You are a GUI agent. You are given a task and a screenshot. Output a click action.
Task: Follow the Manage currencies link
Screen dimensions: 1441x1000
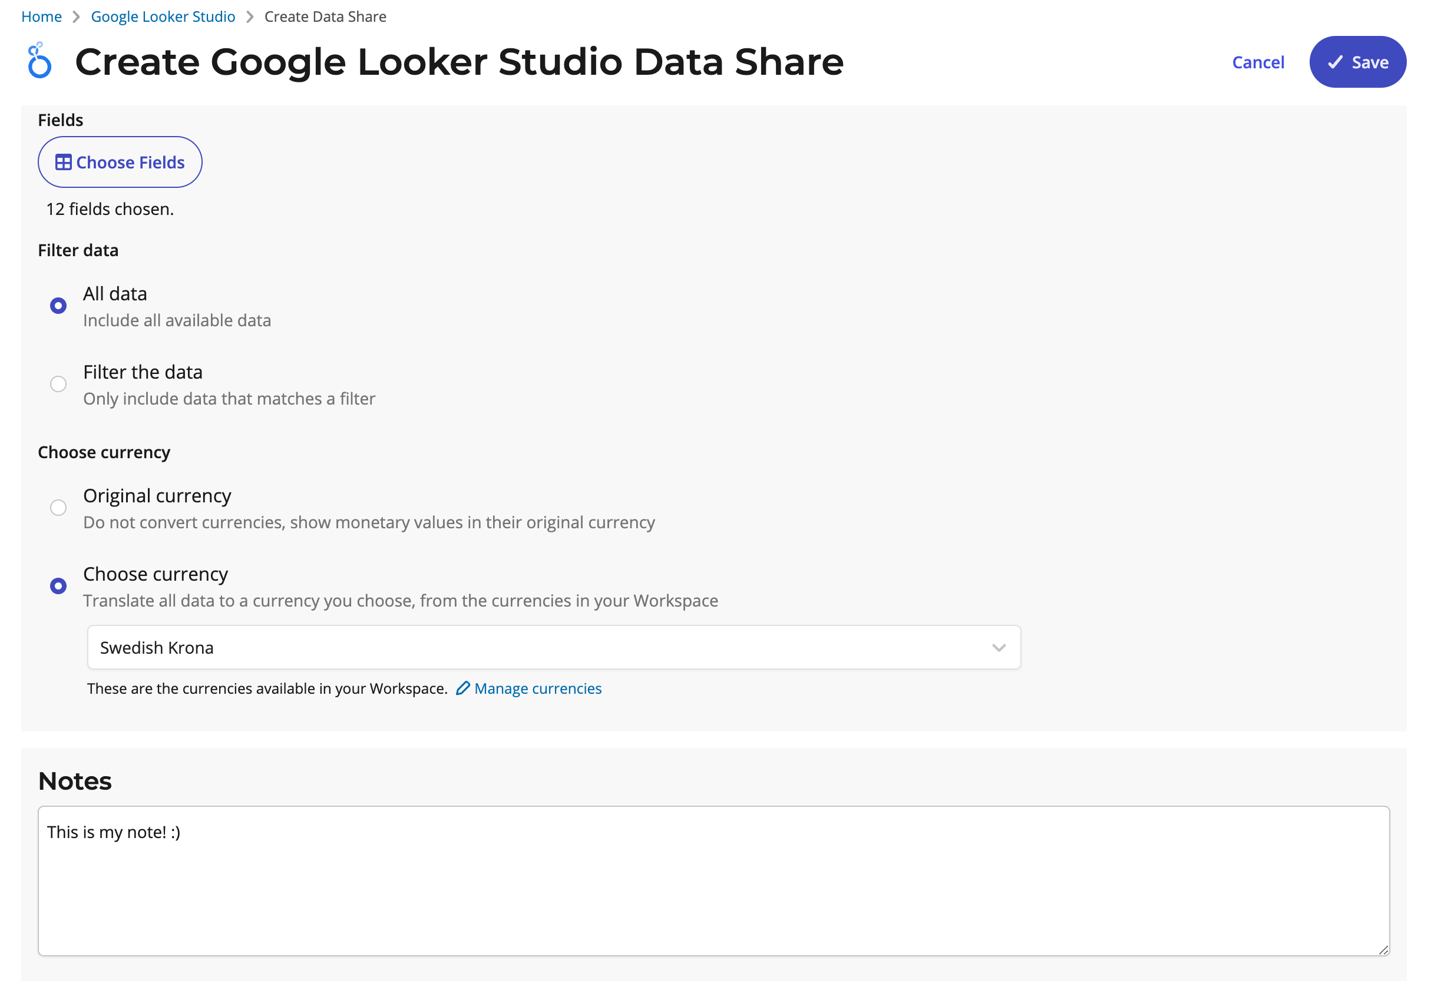(538, 688)
